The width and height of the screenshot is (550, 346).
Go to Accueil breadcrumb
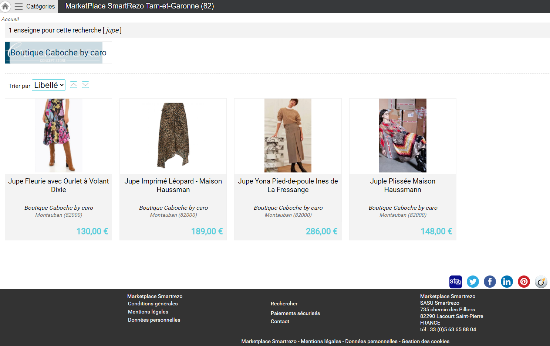tap(10, 19)
